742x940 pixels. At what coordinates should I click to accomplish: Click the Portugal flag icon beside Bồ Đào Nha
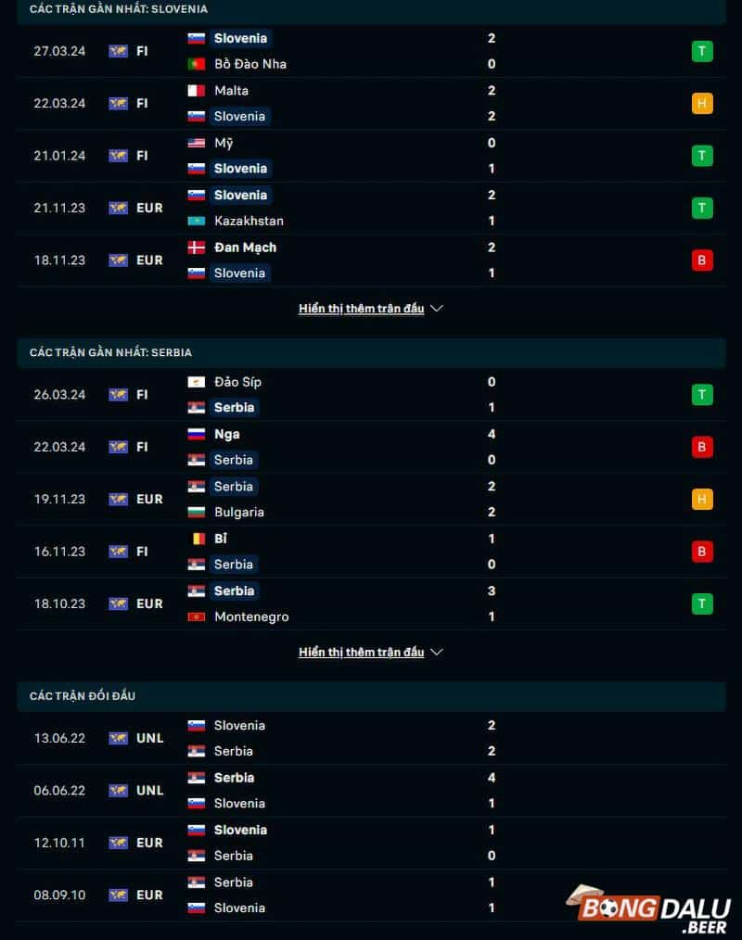pos(196,64)
